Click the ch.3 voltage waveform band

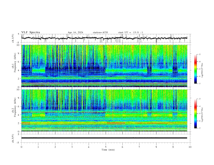(x=104, y=138)
